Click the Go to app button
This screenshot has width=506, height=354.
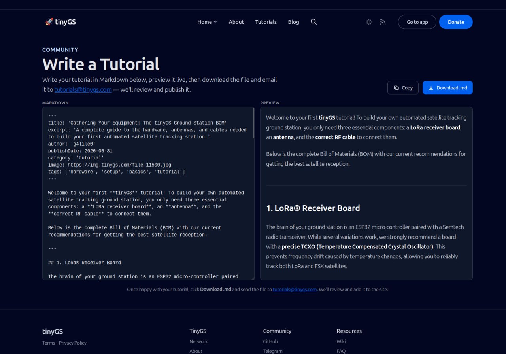(417, 22)
